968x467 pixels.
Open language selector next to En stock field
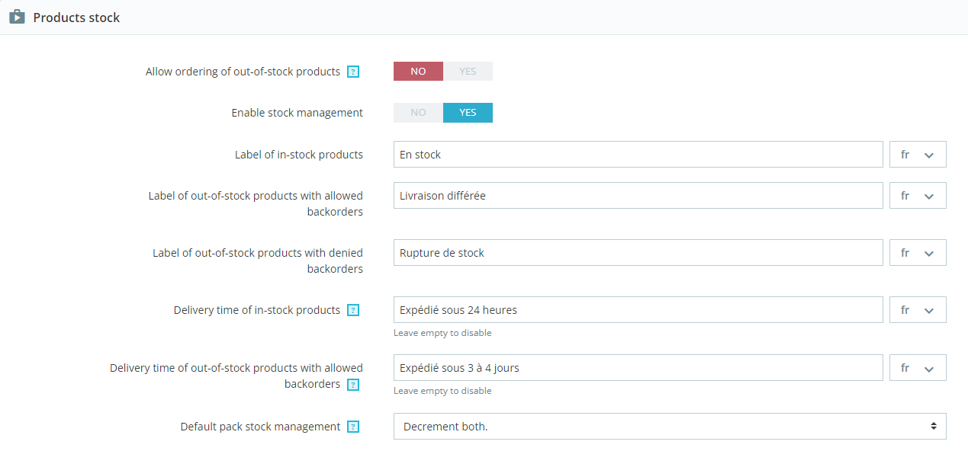pos(917,154)
